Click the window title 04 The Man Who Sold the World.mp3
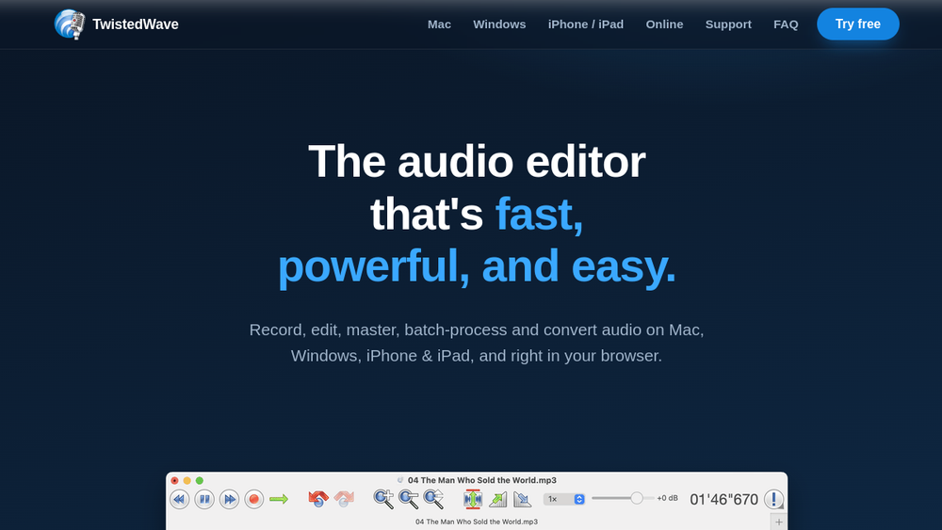 click(x=481, y=480)
